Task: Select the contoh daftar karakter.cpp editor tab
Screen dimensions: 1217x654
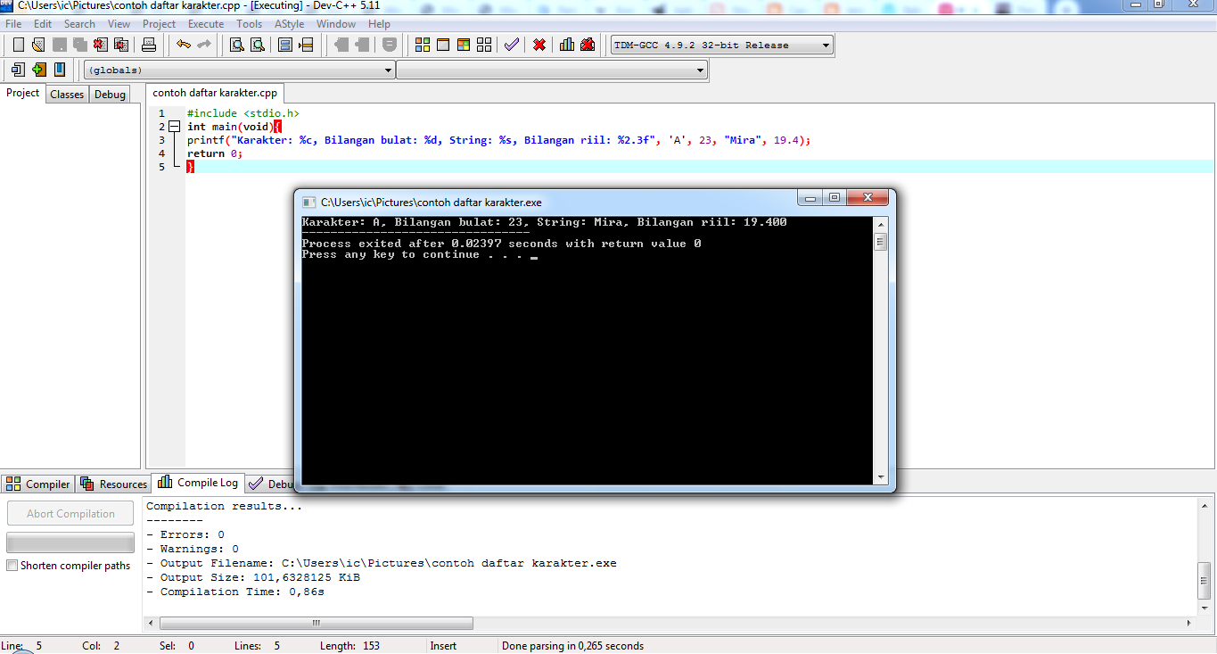Action: tap(215, 92)
